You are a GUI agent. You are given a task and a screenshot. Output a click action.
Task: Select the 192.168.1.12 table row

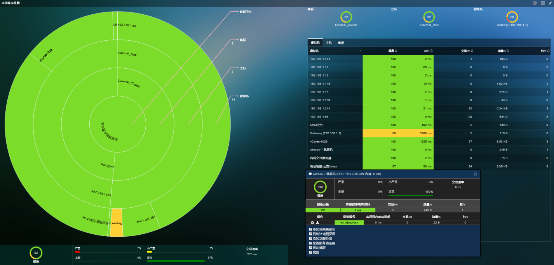(x=429, y=75)
